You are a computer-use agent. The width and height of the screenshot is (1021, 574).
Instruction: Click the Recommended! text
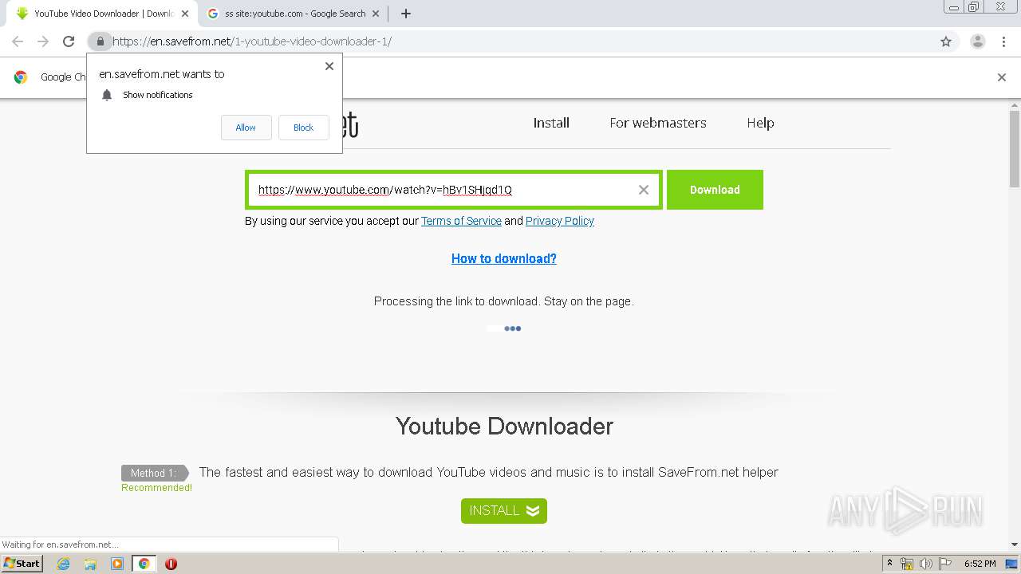tap(156, 488)
